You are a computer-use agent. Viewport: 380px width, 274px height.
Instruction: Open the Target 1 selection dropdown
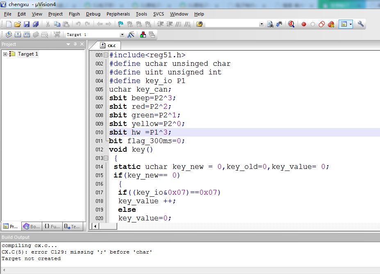(122, 35)
